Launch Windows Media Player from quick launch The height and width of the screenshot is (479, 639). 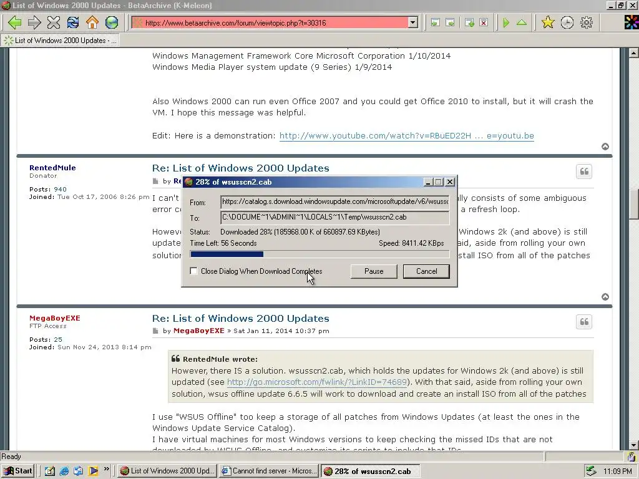click(93, 471)
